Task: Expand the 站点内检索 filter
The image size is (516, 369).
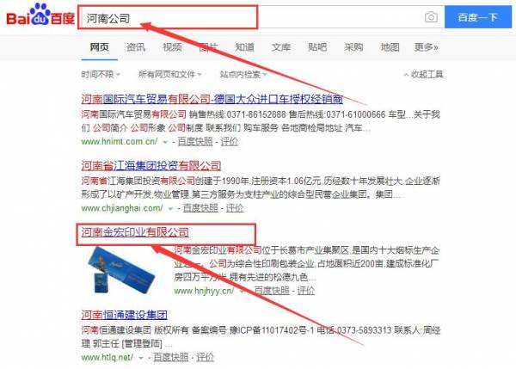Action: tap(243, 74)
